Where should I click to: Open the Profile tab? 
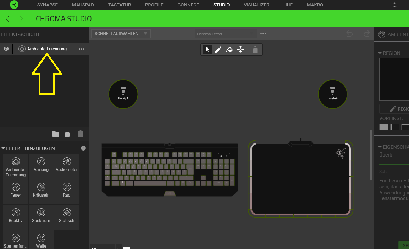point(154,5)
